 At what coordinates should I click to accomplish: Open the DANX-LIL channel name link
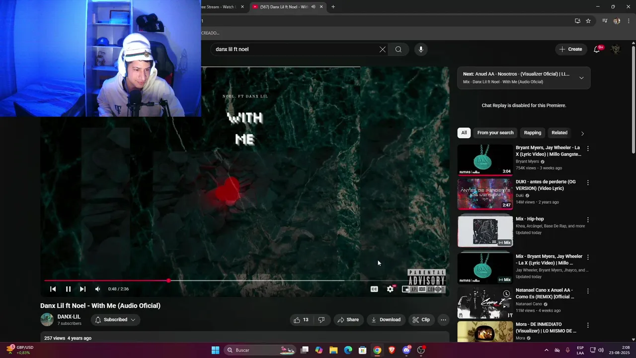pos(69,317)
